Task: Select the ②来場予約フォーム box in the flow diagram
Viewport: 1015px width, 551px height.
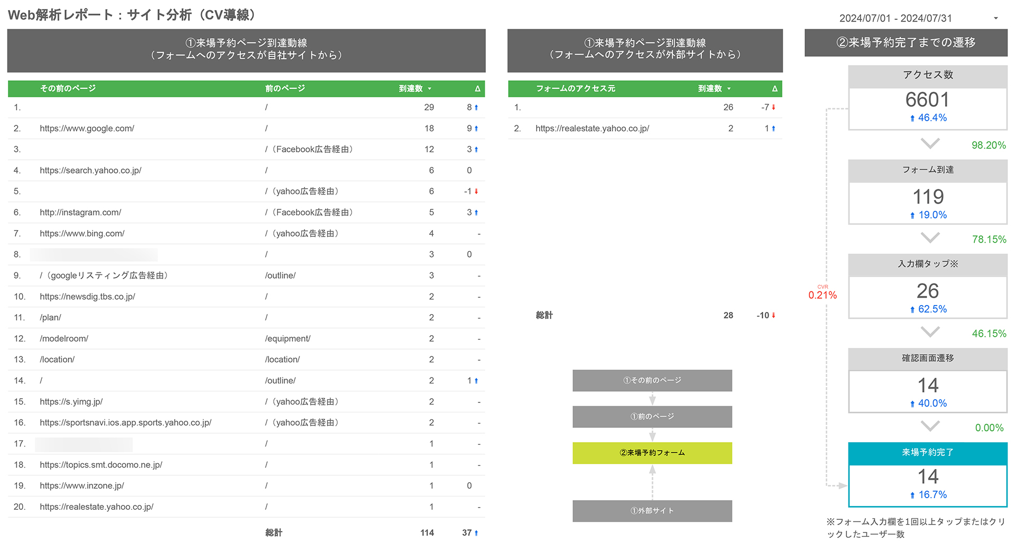Action: pos(652,453)
